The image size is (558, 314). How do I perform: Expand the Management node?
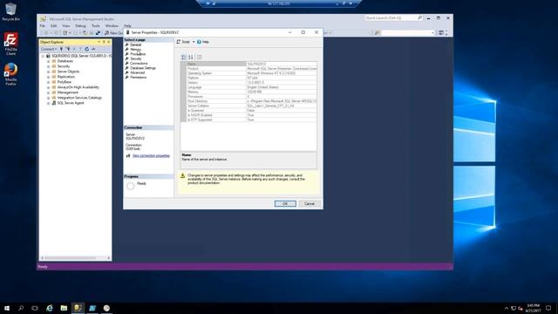point(49,92)
